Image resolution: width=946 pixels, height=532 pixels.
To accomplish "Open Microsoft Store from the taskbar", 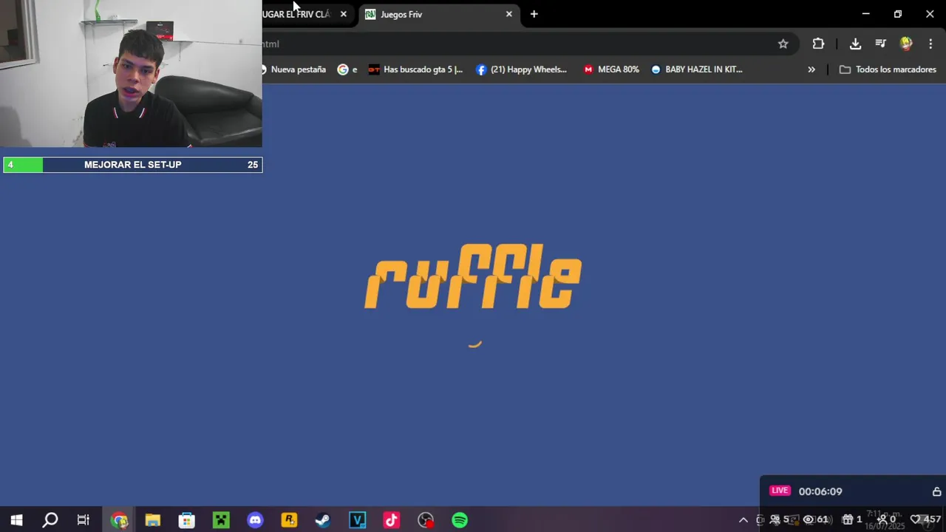I will click(187, 520).
